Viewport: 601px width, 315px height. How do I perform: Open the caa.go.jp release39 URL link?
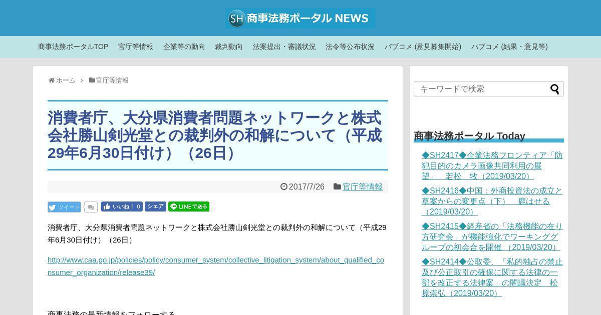(x=216, y=266)
